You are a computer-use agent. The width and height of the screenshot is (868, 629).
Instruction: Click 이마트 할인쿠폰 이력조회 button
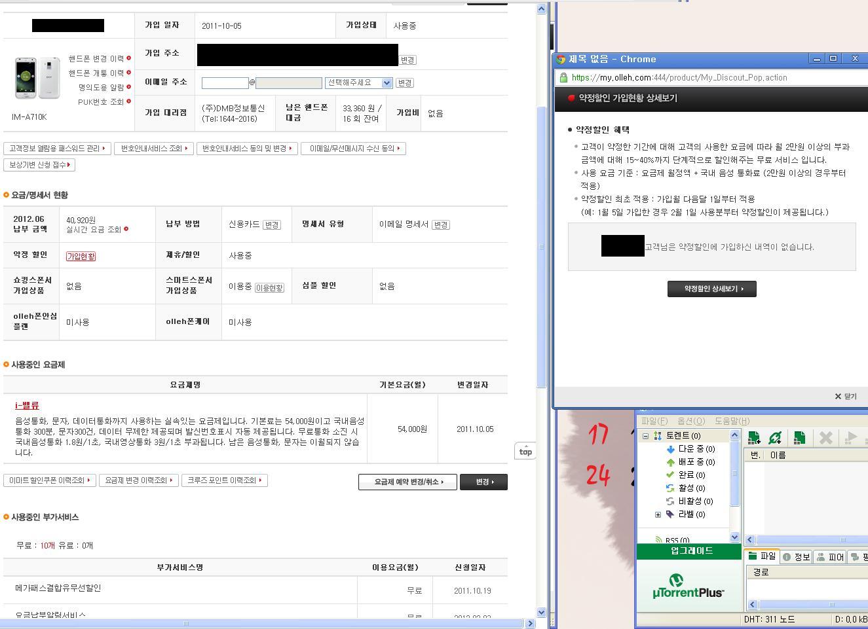50,480
